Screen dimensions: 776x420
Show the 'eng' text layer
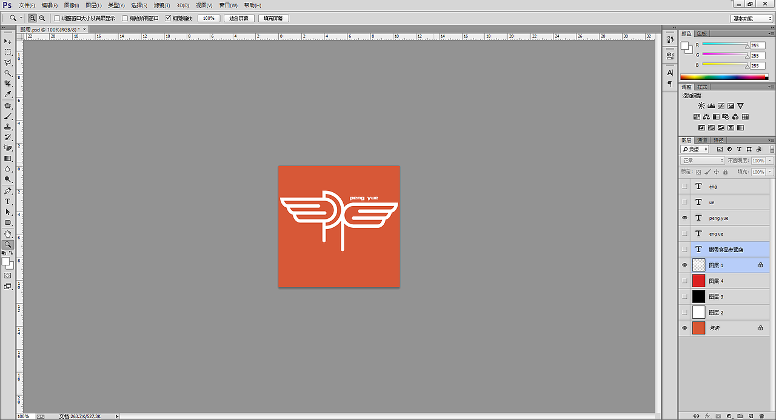[x=685, y=187]
